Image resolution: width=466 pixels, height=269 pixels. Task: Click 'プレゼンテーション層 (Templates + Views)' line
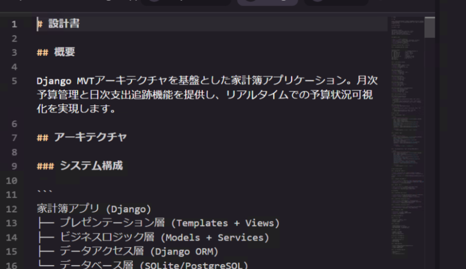[x=158, y=223]
